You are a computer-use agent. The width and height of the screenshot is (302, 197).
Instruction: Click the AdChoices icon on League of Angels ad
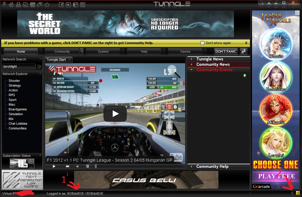[297, 12]
